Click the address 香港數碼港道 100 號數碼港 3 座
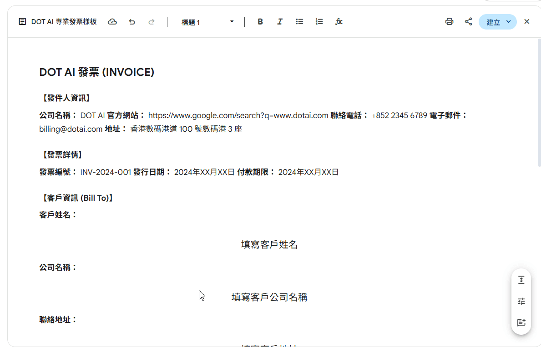541x352 pixels. pyautogui.click(x=186, y=129)
